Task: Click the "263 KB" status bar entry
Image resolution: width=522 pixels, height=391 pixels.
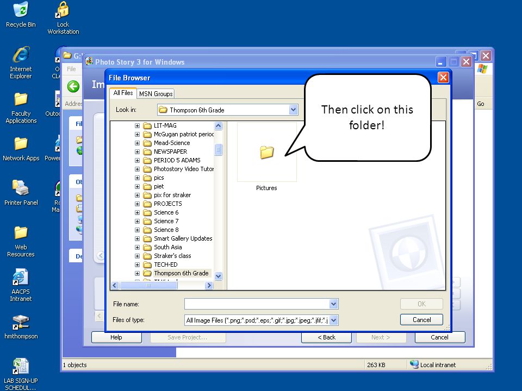Action: click(376, 365)
